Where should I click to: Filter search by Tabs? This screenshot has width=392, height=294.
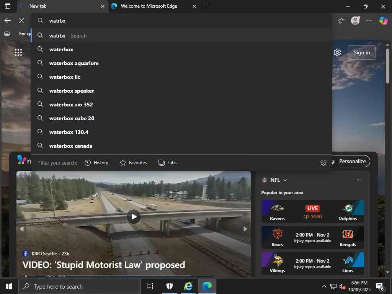[x=168, y=163]
